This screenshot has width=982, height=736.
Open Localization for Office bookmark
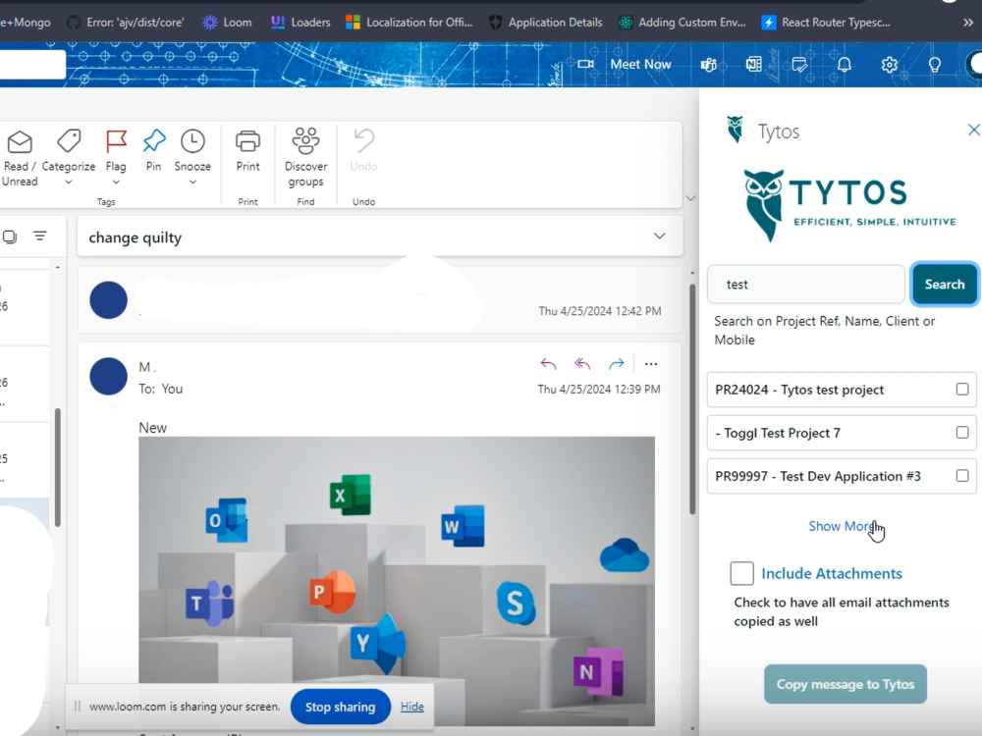pyautogui.click(x=409, y=23)
